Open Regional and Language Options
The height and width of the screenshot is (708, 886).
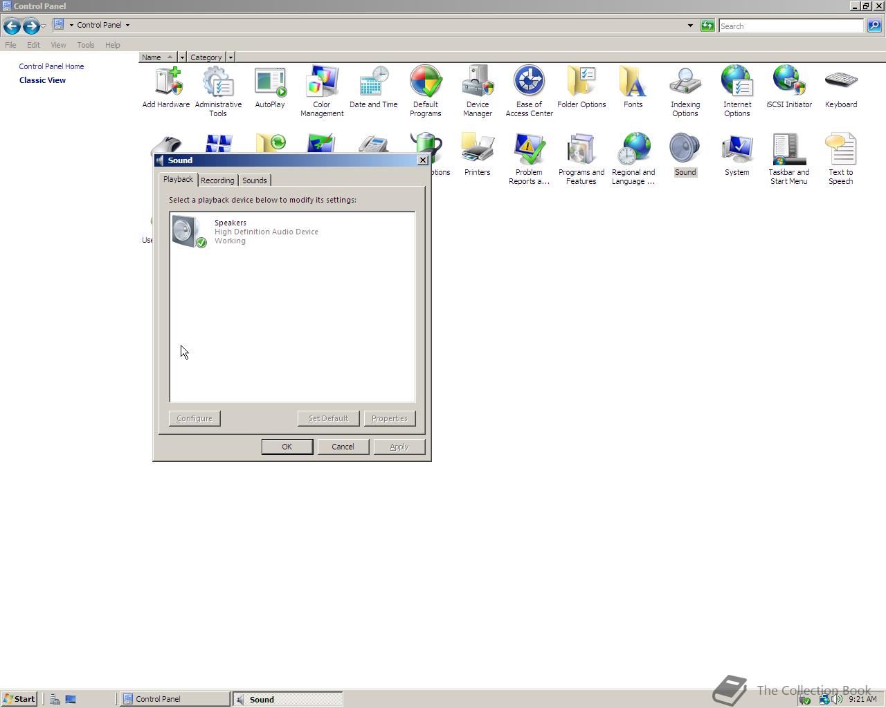[633, 159]
